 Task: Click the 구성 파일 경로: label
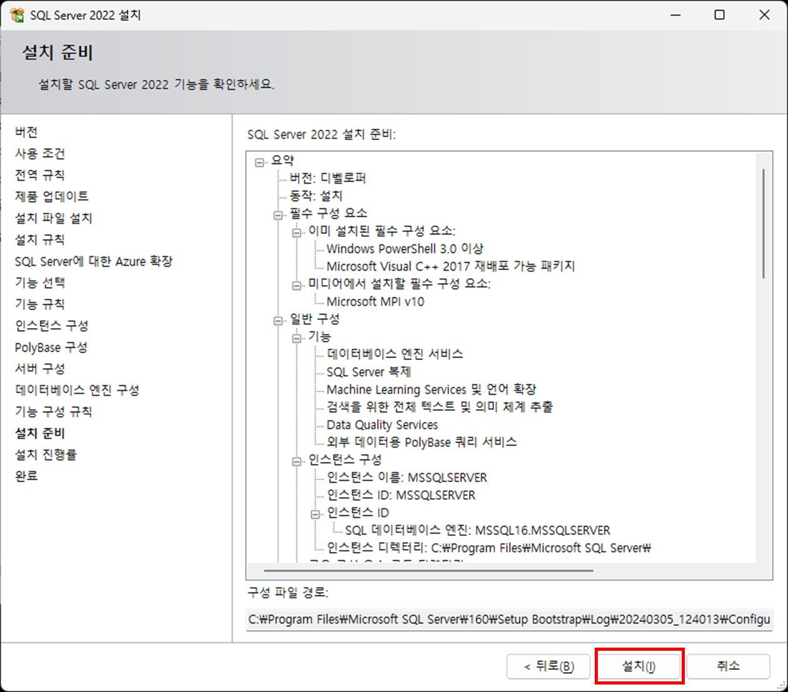point(288,593)
